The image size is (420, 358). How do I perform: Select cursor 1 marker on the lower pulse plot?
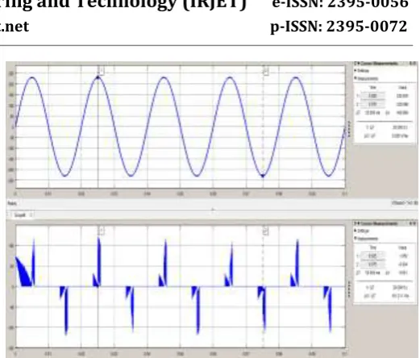101,231
